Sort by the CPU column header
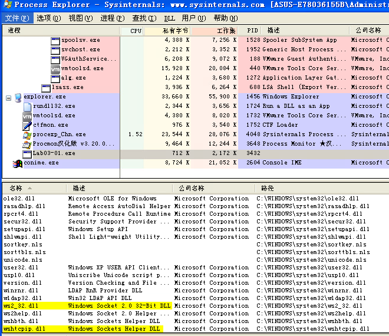Image resolution: width=389 pixels, height=336 pixels. [132, 31]
